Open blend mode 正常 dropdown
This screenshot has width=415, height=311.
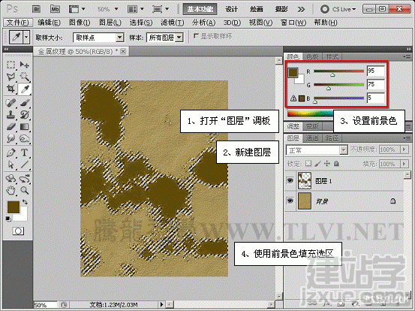317,150
